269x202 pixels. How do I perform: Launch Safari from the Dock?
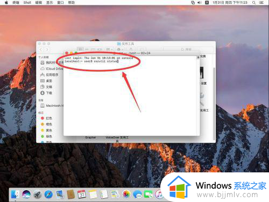tap(48, 194)
